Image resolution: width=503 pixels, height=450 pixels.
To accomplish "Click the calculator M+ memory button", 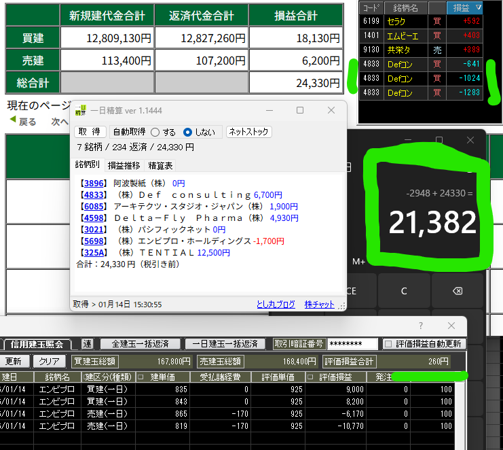I will (x=359, y=261).
